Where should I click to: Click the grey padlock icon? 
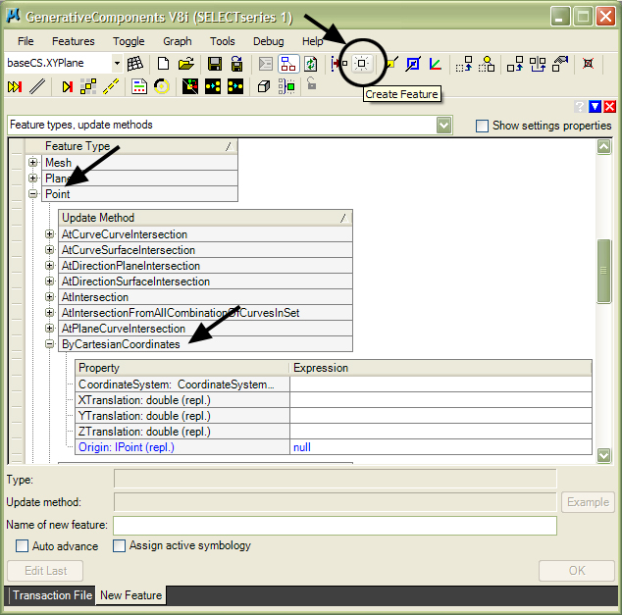(312, 83)
